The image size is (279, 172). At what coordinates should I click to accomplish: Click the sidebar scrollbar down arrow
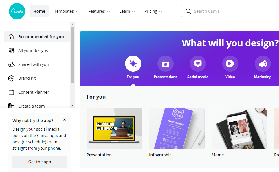coord(72,106)
